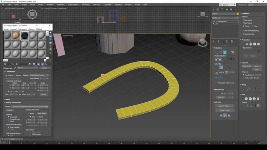Open the Material Editor Utilities menu
This screenshot has height=150, width=267.
click(x=39, y=29)
